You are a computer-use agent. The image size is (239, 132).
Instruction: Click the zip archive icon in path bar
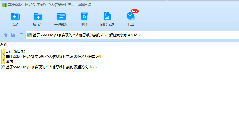pyautogui.click(x=29, y=35)
